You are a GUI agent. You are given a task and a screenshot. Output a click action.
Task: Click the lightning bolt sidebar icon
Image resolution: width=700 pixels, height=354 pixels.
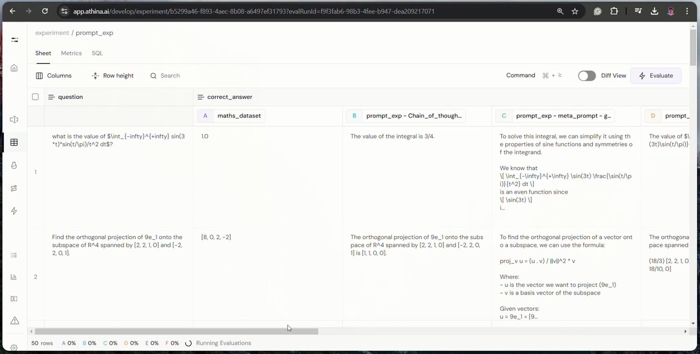(x=14, y=211)
